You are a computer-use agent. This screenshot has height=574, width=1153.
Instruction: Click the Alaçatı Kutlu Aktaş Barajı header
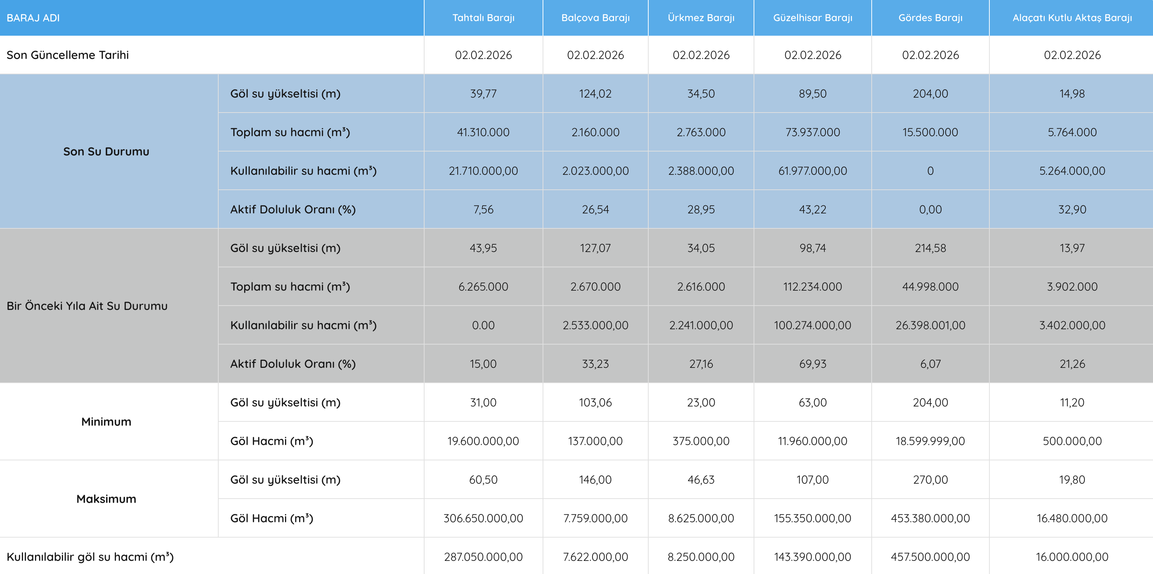click(x=1071, y=18)
